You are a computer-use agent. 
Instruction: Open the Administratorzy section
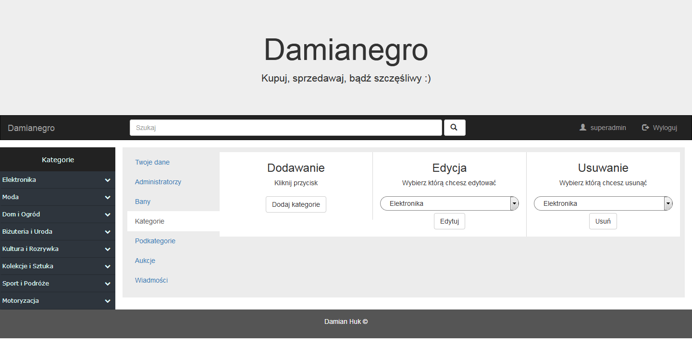pyautogui.click(x=158, y=182)
